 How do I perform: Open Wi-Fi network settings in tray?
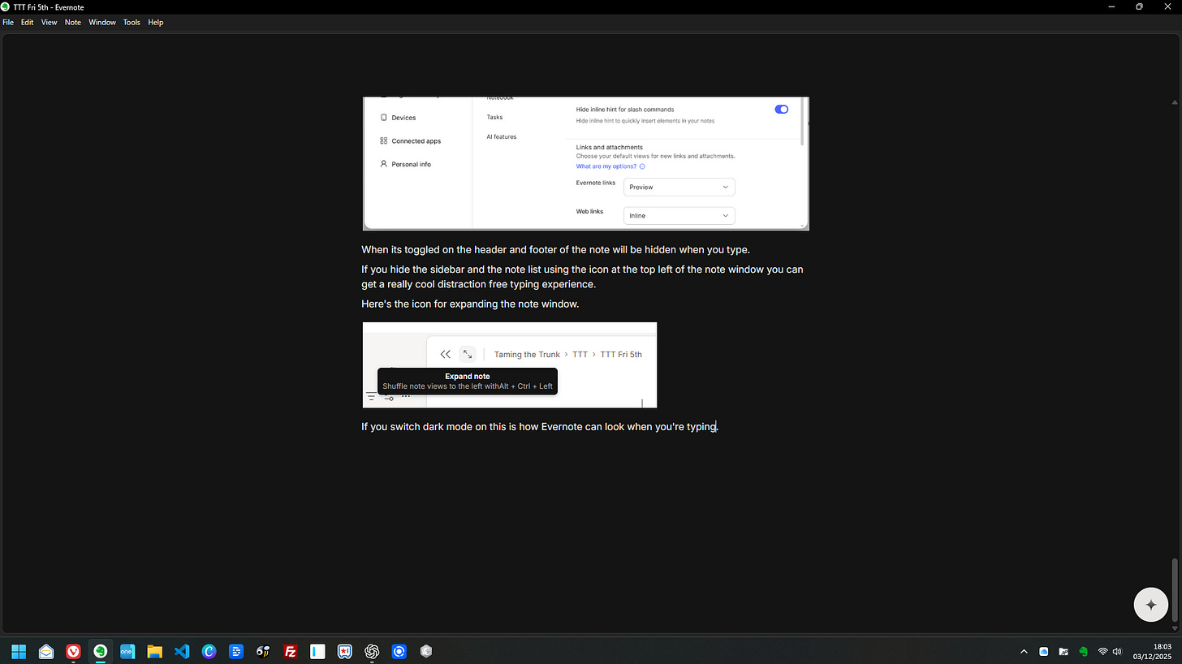tap(1103, 651)
